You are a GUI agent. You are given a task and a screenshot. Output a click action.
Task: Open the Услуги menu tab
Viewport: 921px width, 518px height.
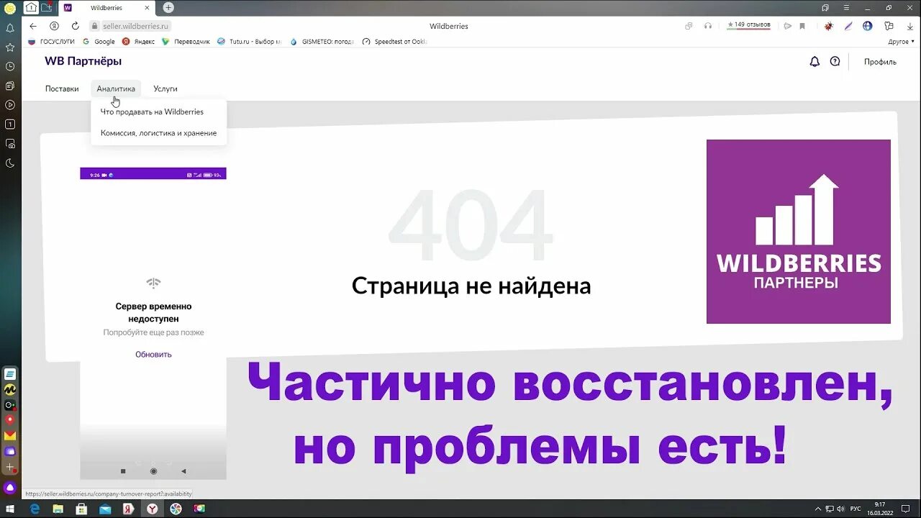165,89
